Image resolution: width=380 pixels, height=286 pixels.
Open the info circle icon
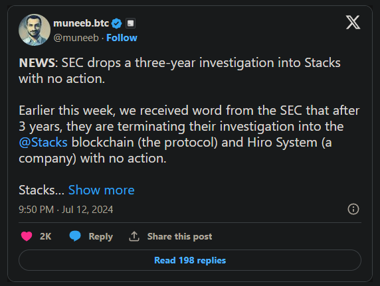pyautogui.click(x=353, y=209)
